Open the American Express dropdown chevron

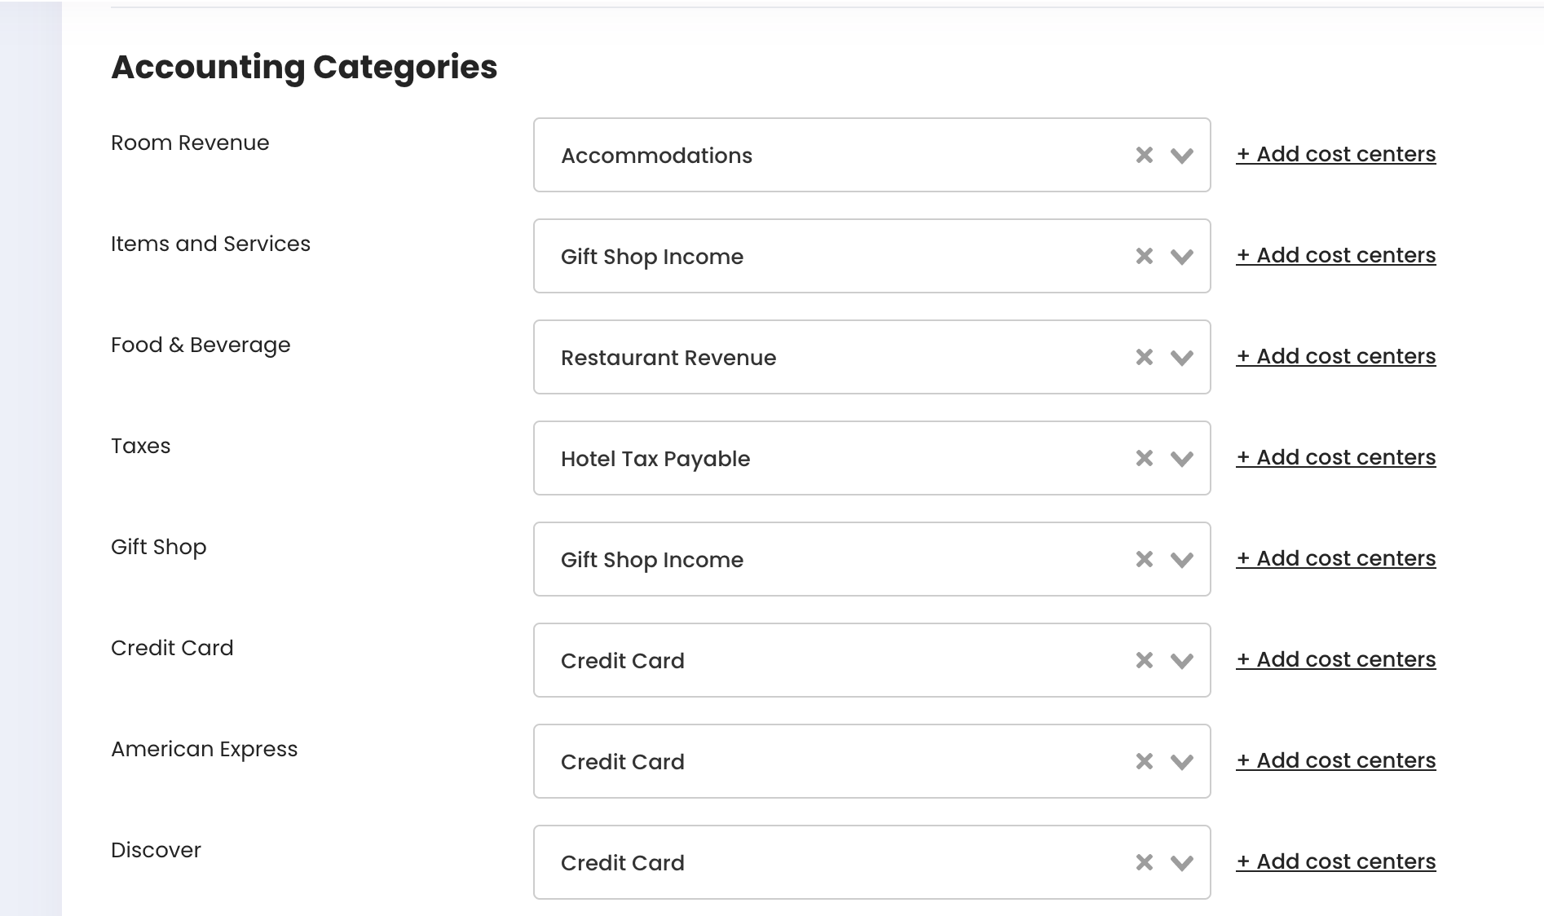(1181, 761)
